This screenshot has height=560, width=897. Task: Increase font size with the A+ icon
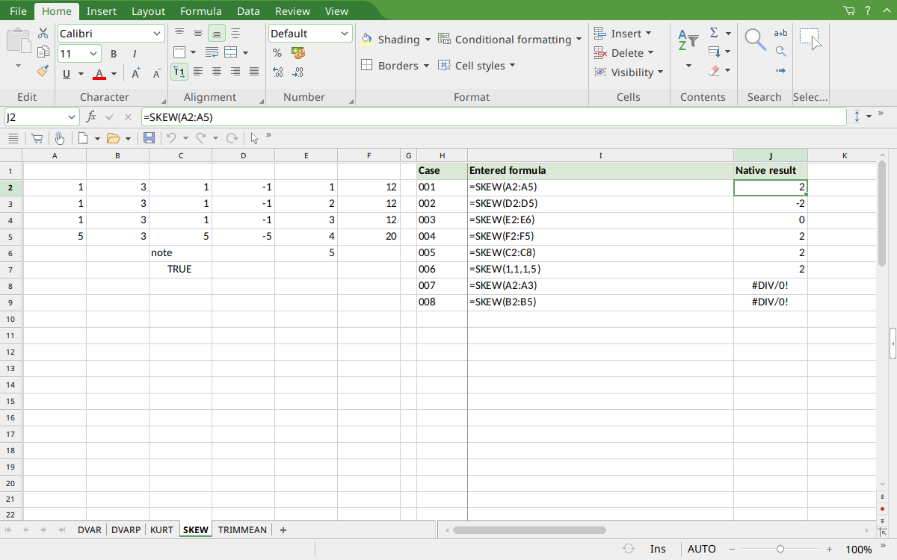[136, 73]
